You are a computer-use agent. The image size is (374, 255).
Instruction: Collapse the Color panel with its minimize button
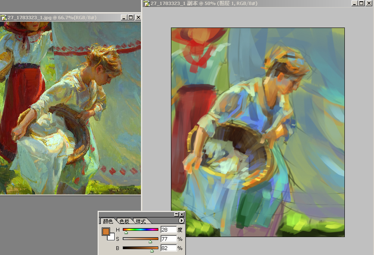(176, 214)
